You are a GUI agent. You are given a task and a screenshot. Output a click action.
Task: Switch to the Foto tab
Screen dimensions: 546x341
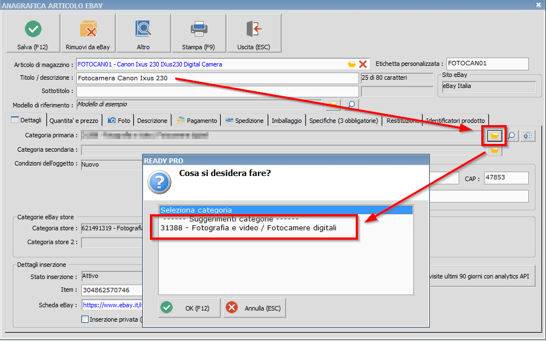119,121
